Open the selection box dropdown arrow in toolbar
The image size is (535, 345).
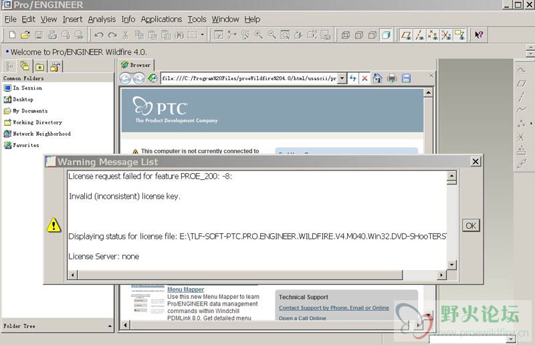tap(203, 35)
